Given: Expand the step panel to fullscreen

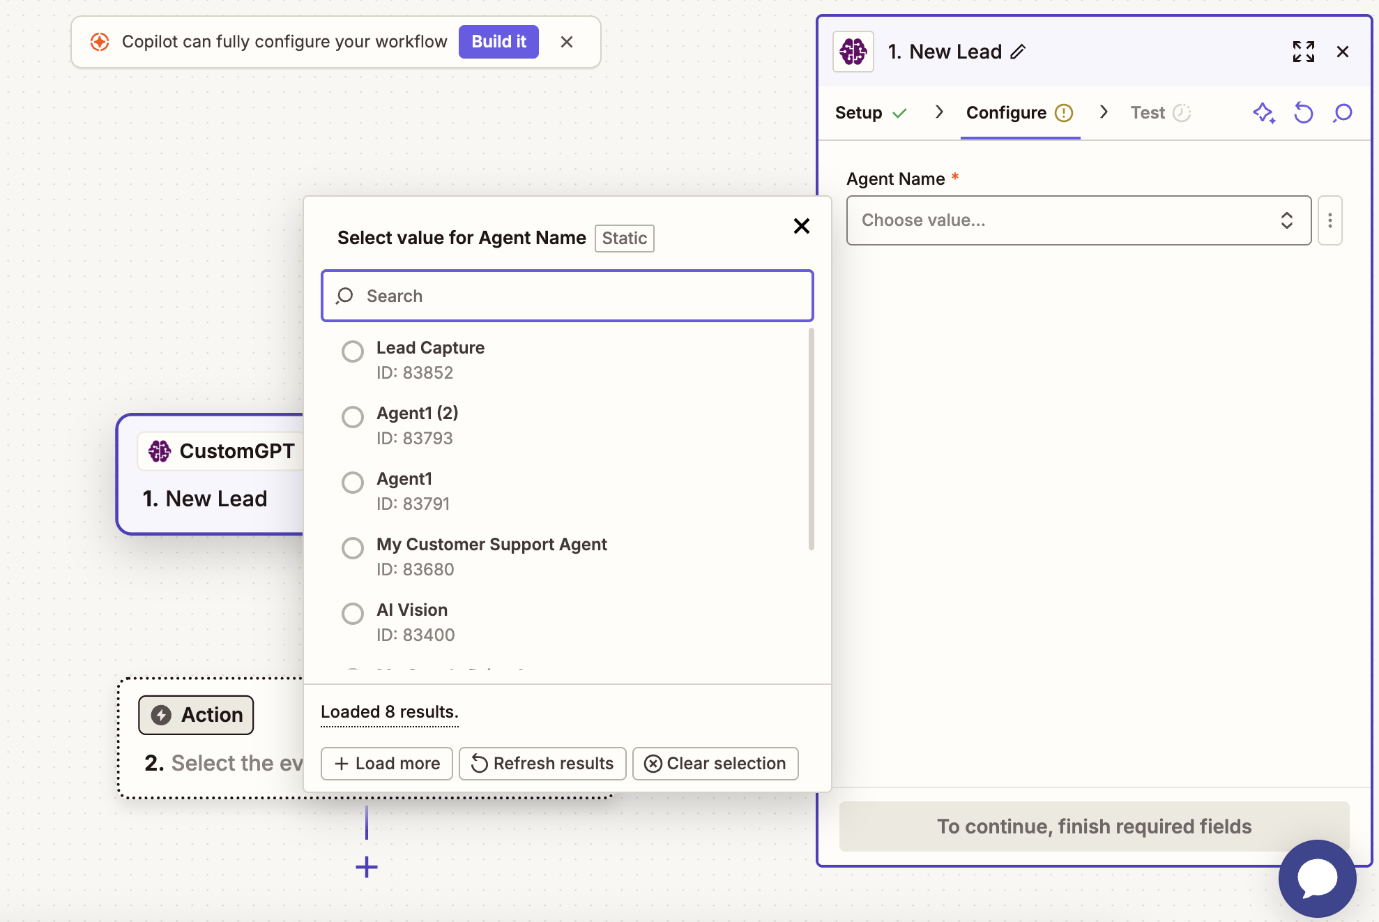Looking at the screenshot, I should click(x=1303, y=52).
